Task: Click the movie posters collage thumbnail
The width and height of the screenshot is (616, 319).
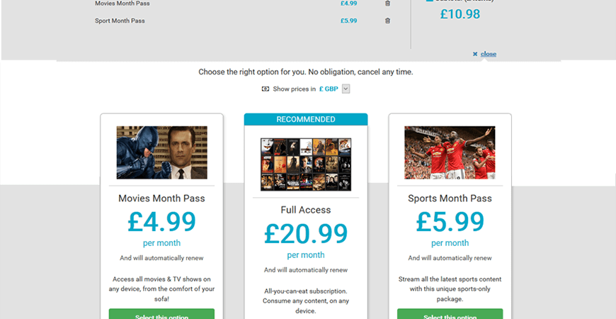Action: (x=306, y=164)
